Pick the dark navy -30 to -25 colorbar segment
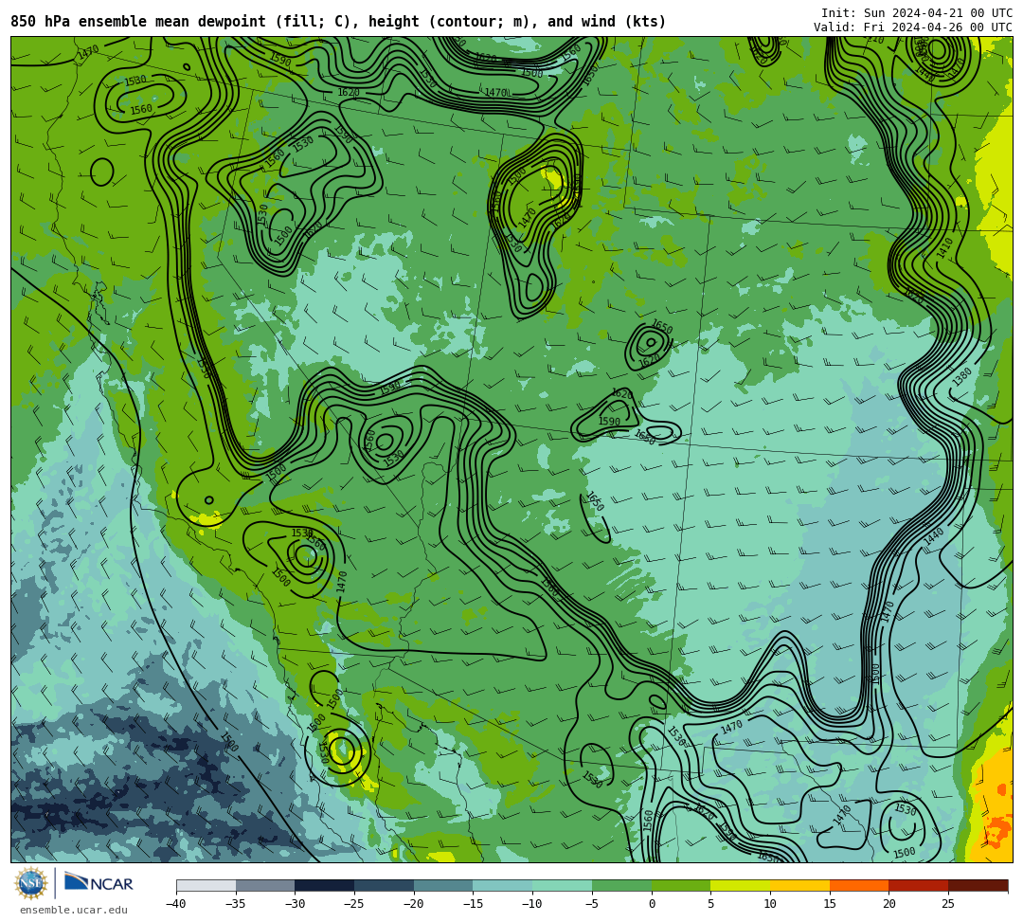 pyautogui.click(x=325, y=885)
